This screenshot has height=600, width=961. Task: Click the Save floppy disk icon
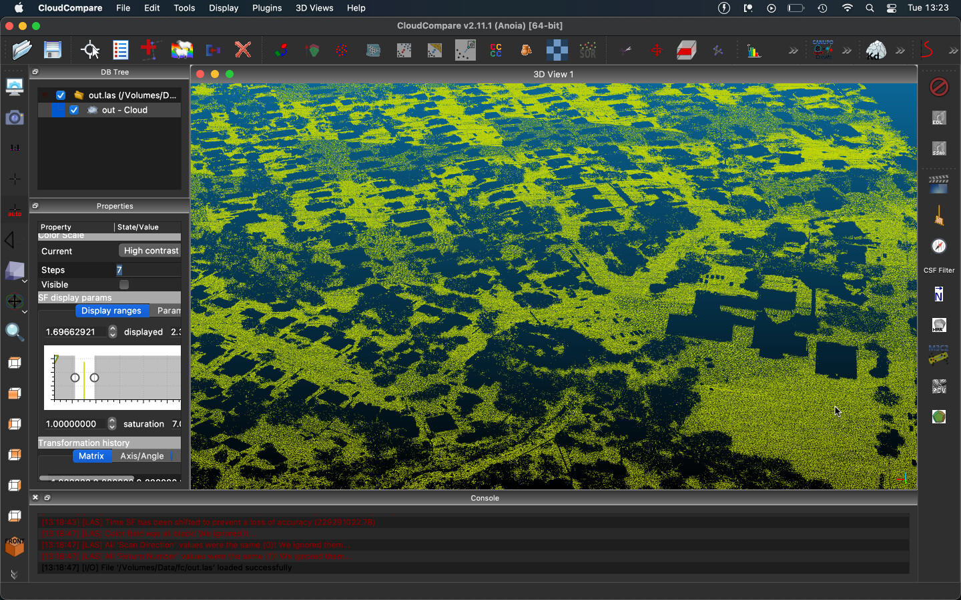click(x=52, y=50)
